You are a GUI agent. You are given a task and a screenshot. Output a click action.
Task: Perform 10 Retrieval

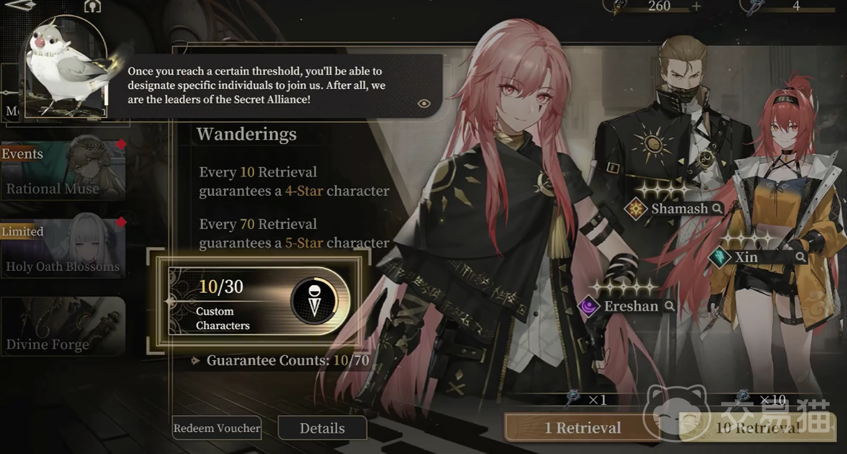tap(758, 428)
